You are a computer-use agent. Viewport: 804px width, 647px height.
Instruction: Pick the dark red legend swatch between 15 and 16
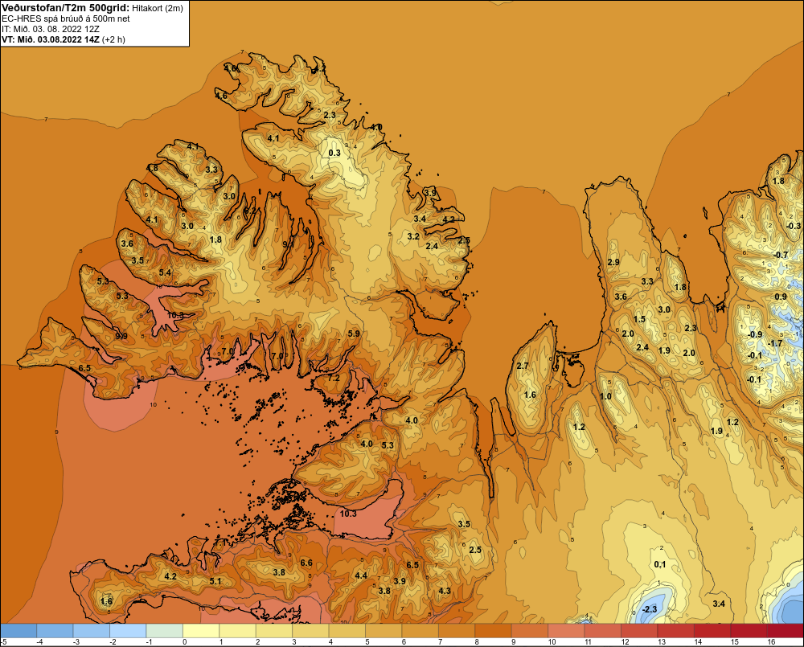pyautogui.click(x=749, y=630)
